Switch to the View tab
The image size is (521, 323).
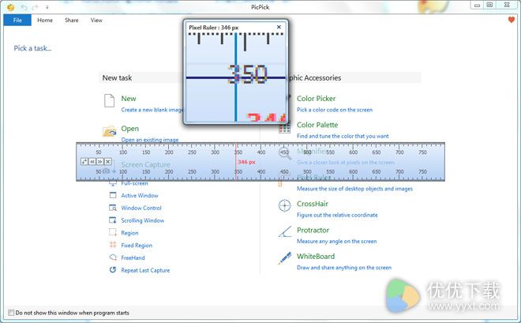pyautogui.click(x=96, y=21)
